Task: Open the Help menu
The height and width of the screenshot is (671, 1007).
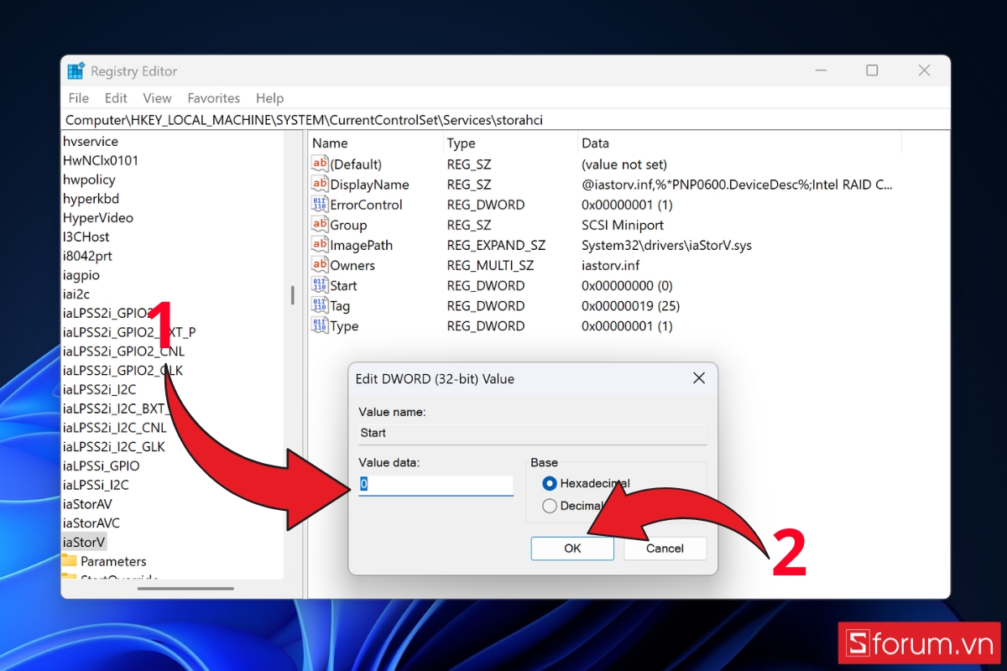Action: pyautogui.click(x=269, y=98)
